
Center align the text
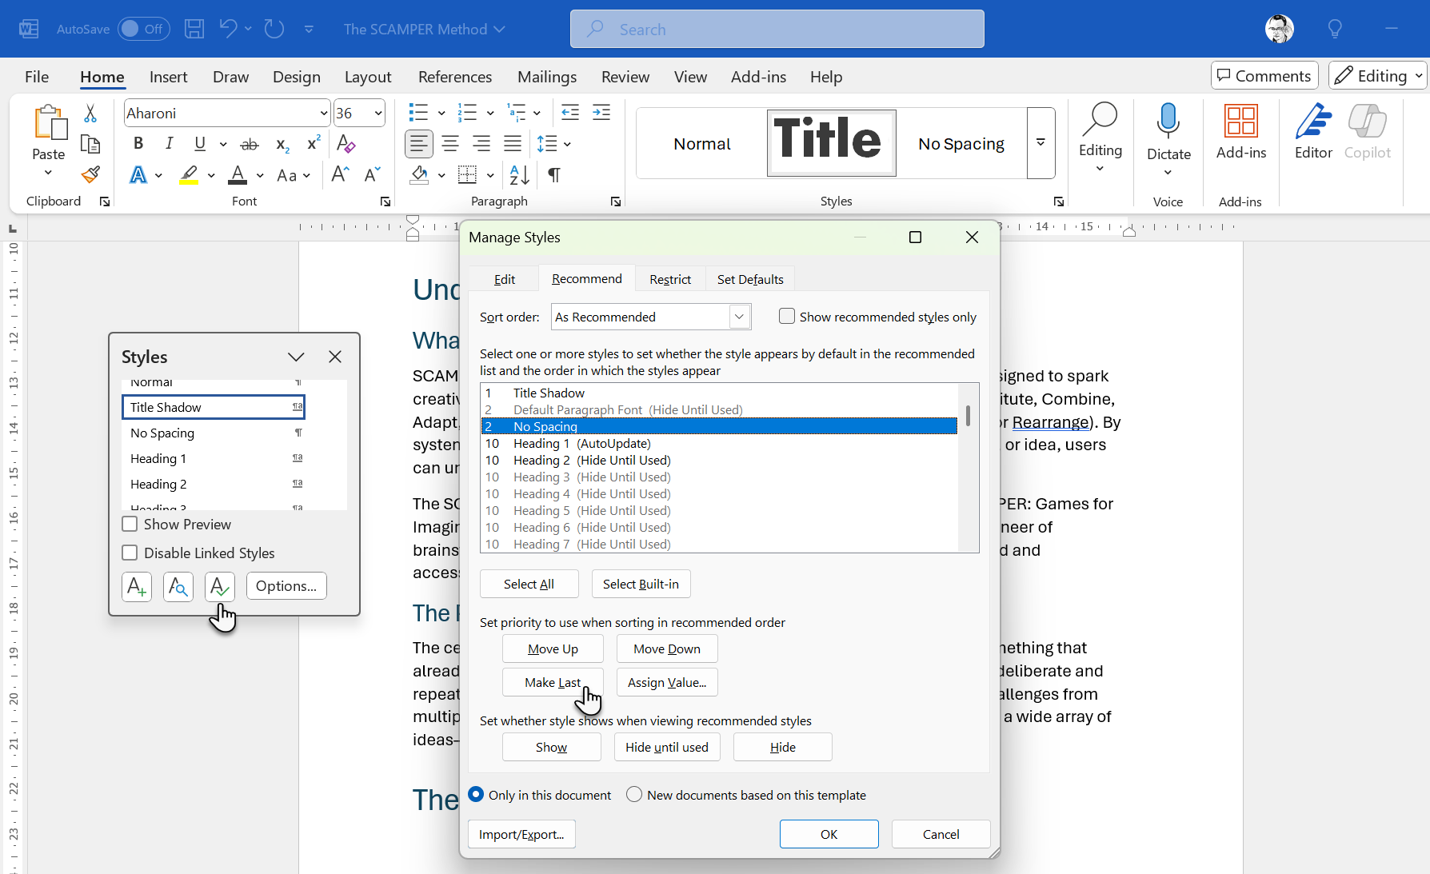[x=450, y=144]
